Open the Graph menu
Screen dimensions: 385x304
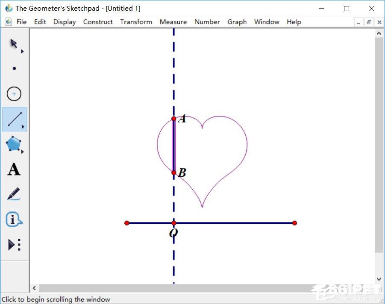(x=237, y=22)
